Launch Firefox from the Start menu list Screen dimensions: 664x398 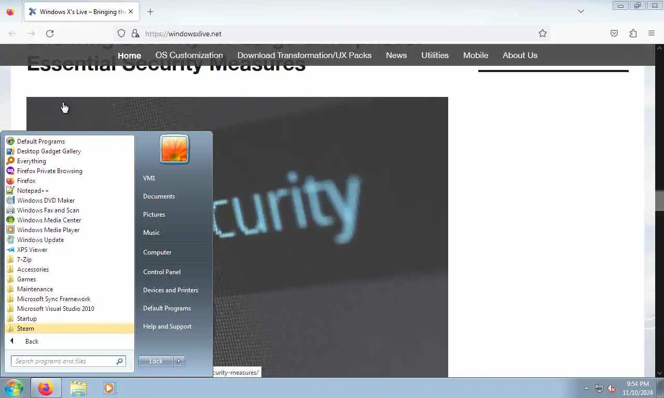tap(70, 181)
